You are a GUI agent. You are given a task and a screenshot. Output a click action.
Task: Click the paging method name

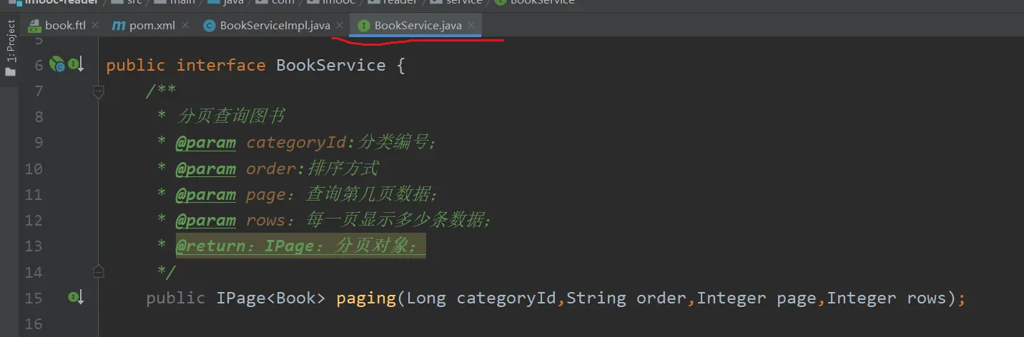[x=366, y=298]
